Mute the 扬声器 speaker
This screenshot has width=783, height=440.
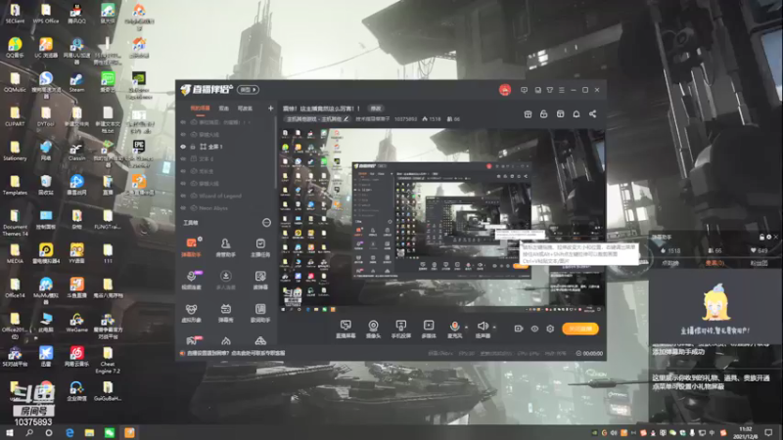[483, 327]
